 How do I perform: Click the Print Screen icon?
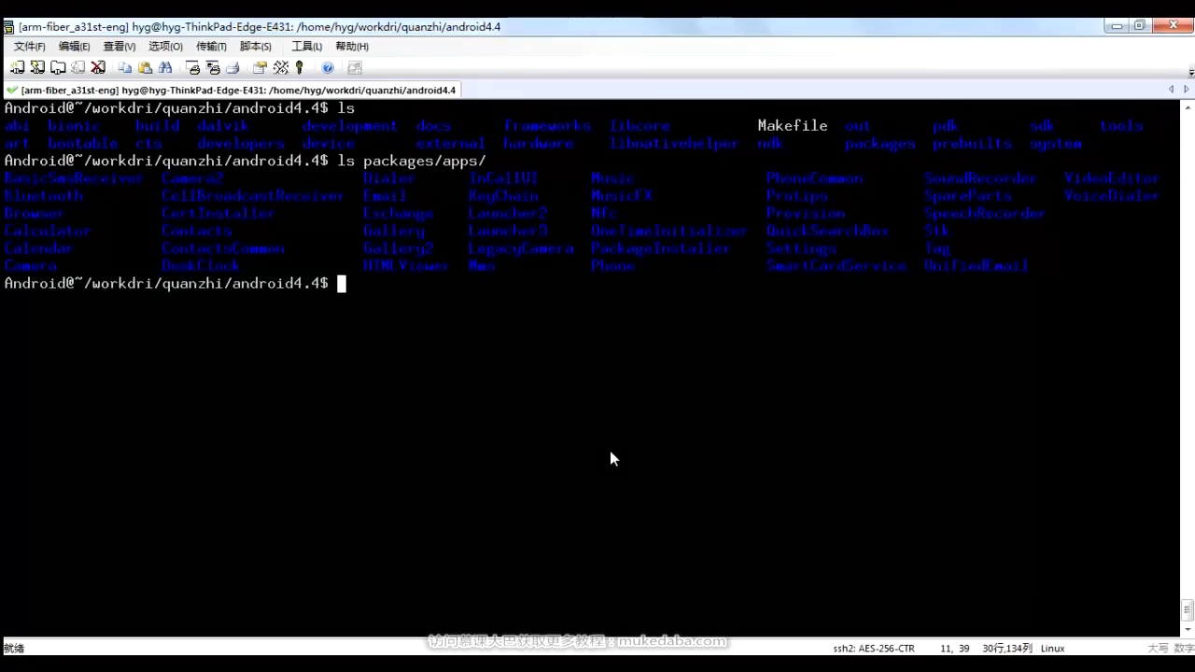point(193,67)
